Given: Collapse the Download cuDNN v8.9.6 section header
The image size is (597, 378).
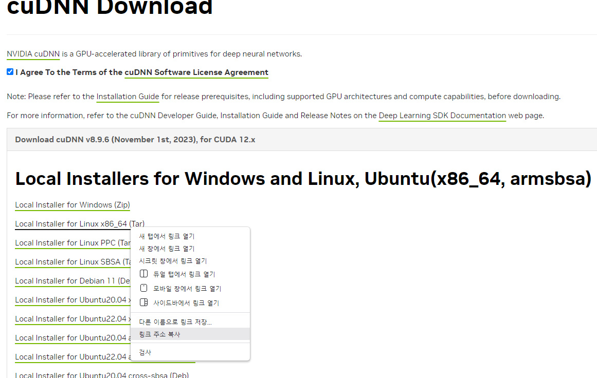Looking at the screenshot, I should pyautogui.click(x=302, y=140).
